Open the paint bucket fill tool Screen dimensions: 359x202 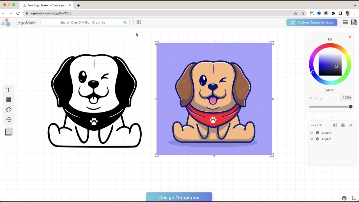(x=9, y=109)
